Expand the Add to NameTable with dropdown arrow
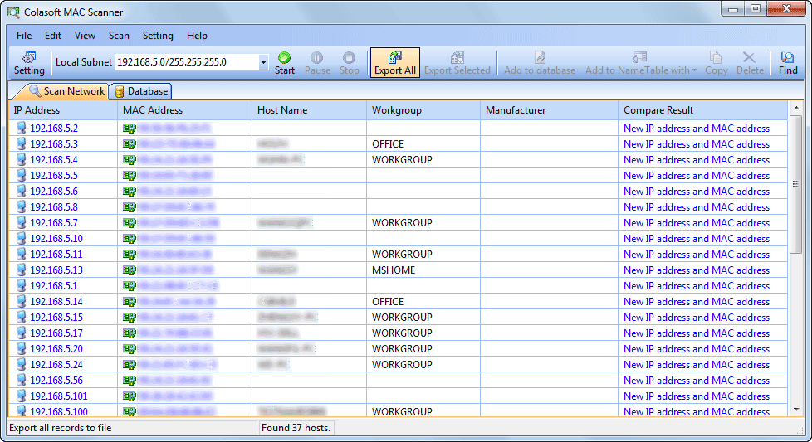The width and height of the screenshot is (812, 442). (694, 70)
